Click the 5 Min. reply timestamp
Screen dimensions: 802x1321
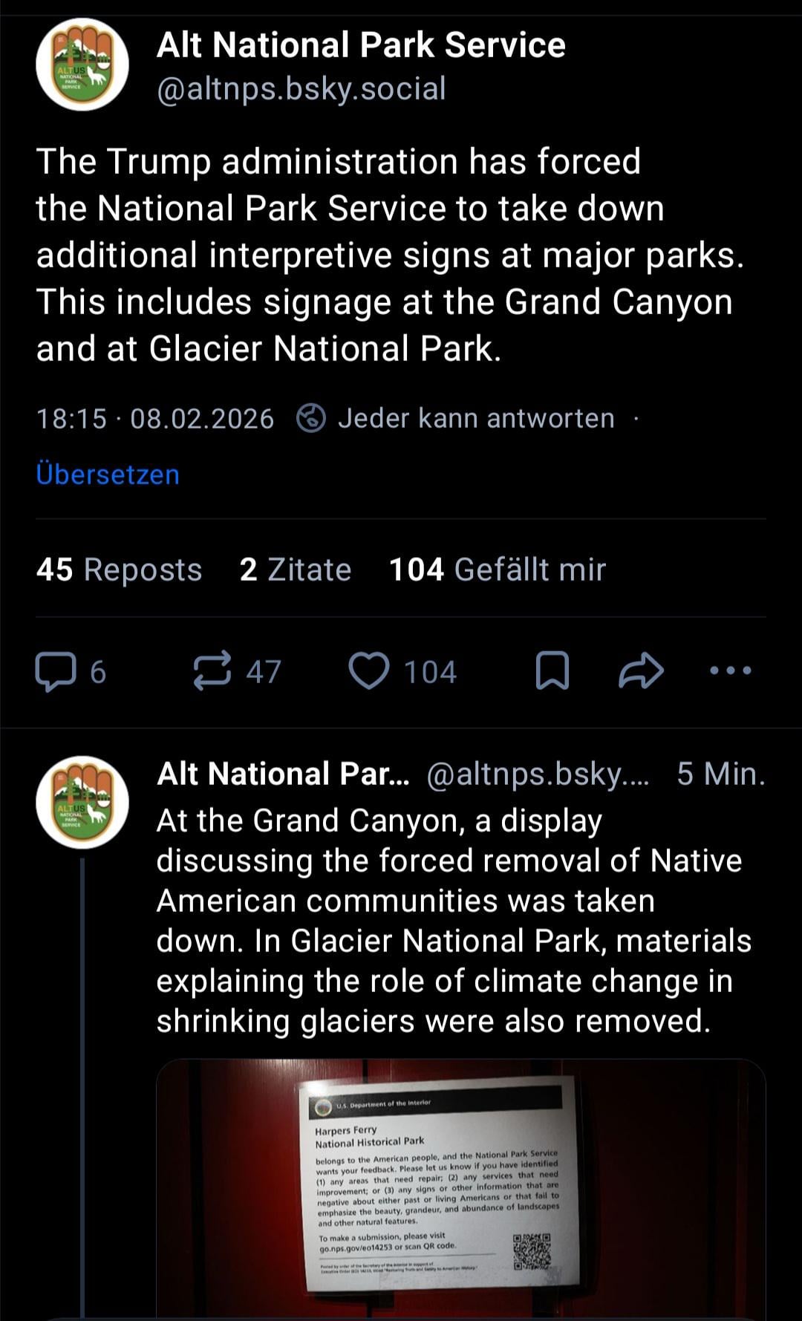tap(720, 774)
